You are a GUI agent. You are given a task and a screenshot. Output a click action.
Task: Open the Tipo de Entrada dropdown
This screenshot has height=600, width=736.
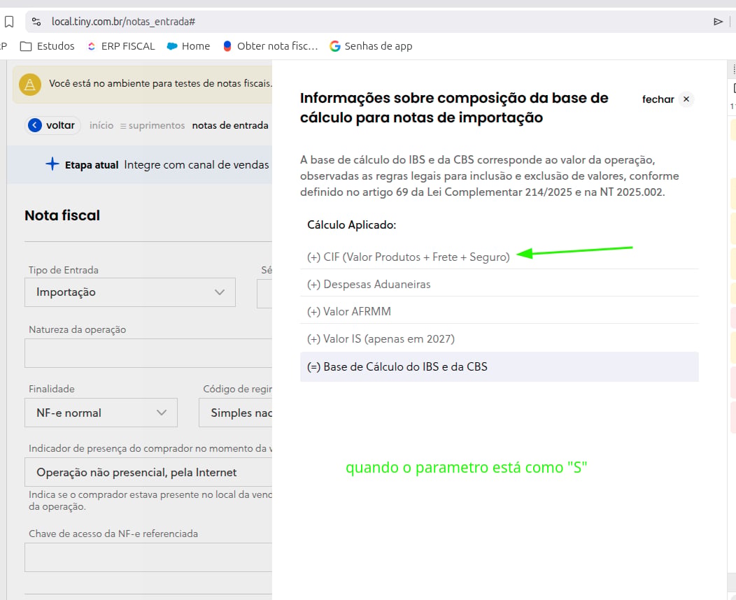click(x=130, y=292)
